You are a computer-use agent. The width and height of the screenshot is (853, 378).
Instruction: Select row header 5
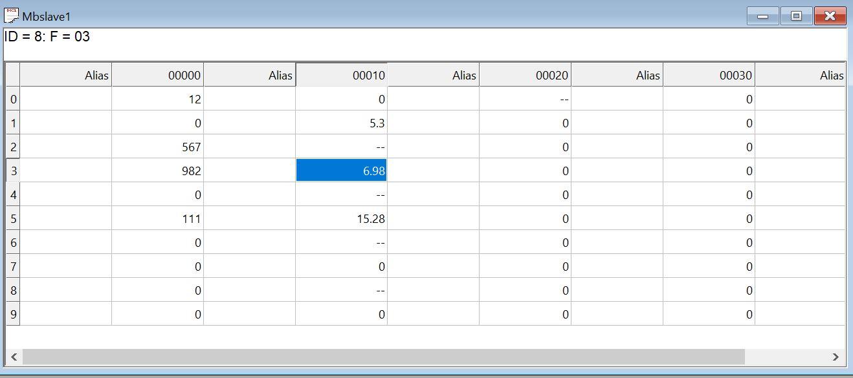pyautogui.click(x=12, y=218)
